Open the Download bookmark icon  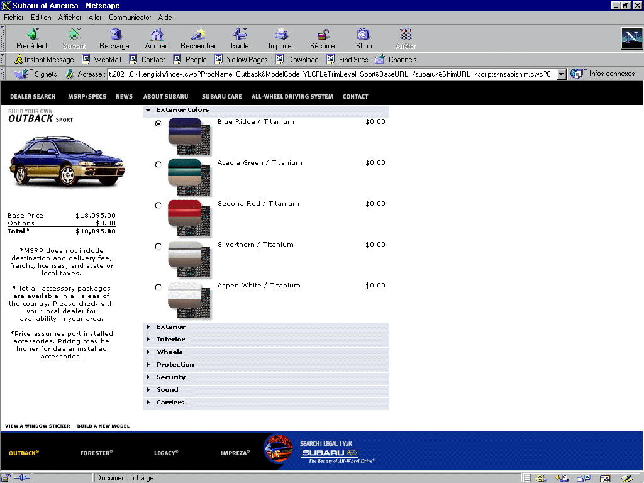pyautogui.click(x=280, y=60)
